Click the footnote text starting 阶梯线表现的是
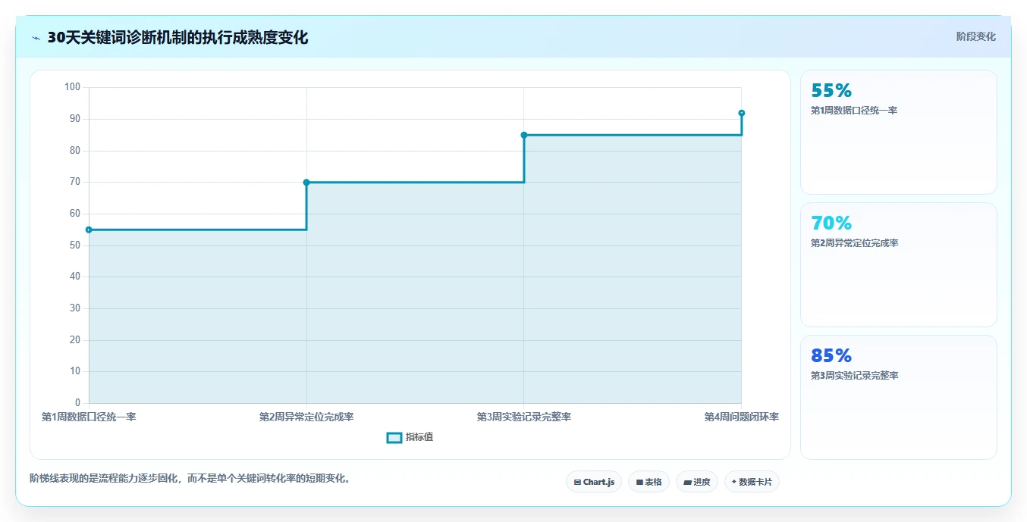This screenshot has width=1027, height=522. 190,479
